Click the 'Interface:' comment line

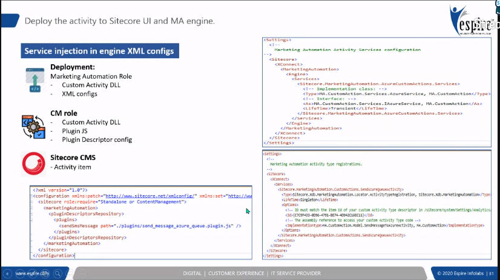tap(329, 99)
